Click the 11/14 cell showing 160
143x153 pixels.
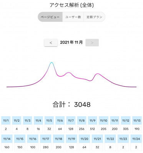pos(7,143)
